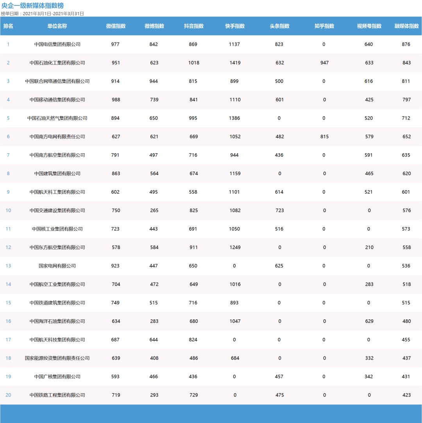Click 中国广核's 头条指数 value 457
The image size is (422, 423).
click(279, 376)
